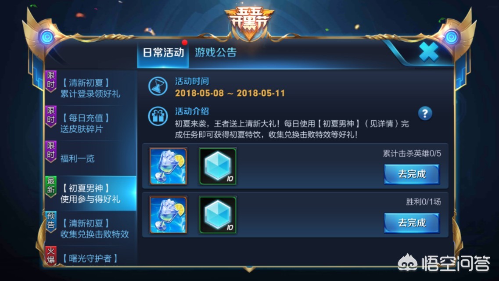
Task: Select 【初夏男神】使用参与得好礼 entry
Action: [91, 194]
